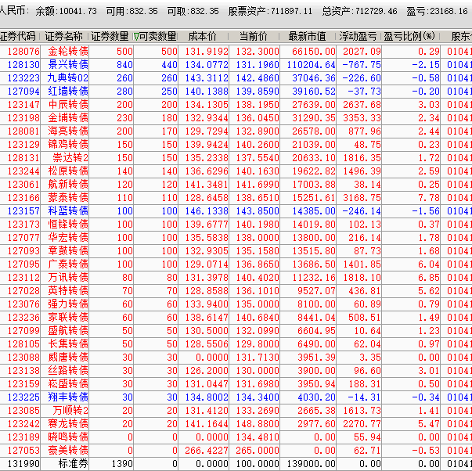Select the 恒锋转债 holding

(68, 225)
